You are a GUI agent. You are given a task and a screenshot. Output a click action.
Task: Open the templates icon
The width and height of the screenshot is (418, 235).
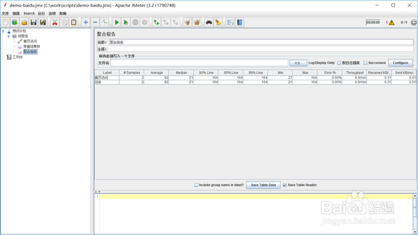click(x=15, y=23)
